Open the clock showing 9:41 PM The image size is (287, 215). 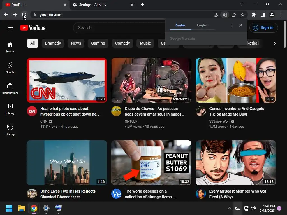coord(267,208)
